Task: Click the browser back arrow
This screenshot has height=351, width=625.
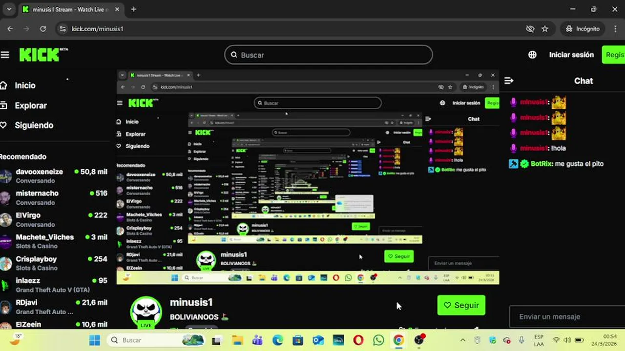Action: click(x=10, y=29)
